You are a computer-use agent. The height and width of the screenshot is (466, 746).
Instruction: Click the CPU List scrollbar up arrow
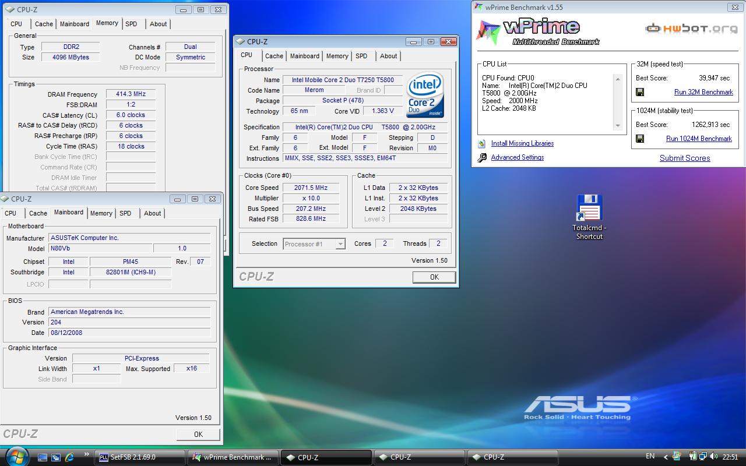click(x=618, y=79)
